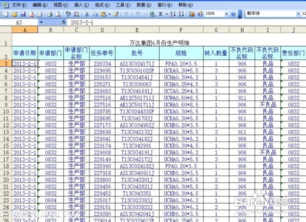The height and width of the screenshot is (222, 306).
Task: Open the toolbar options expander arrow
Action: 241,14
